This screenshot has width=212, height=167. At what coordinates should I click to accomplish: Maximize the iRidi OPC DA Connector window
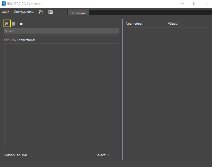tap(195, 4)
